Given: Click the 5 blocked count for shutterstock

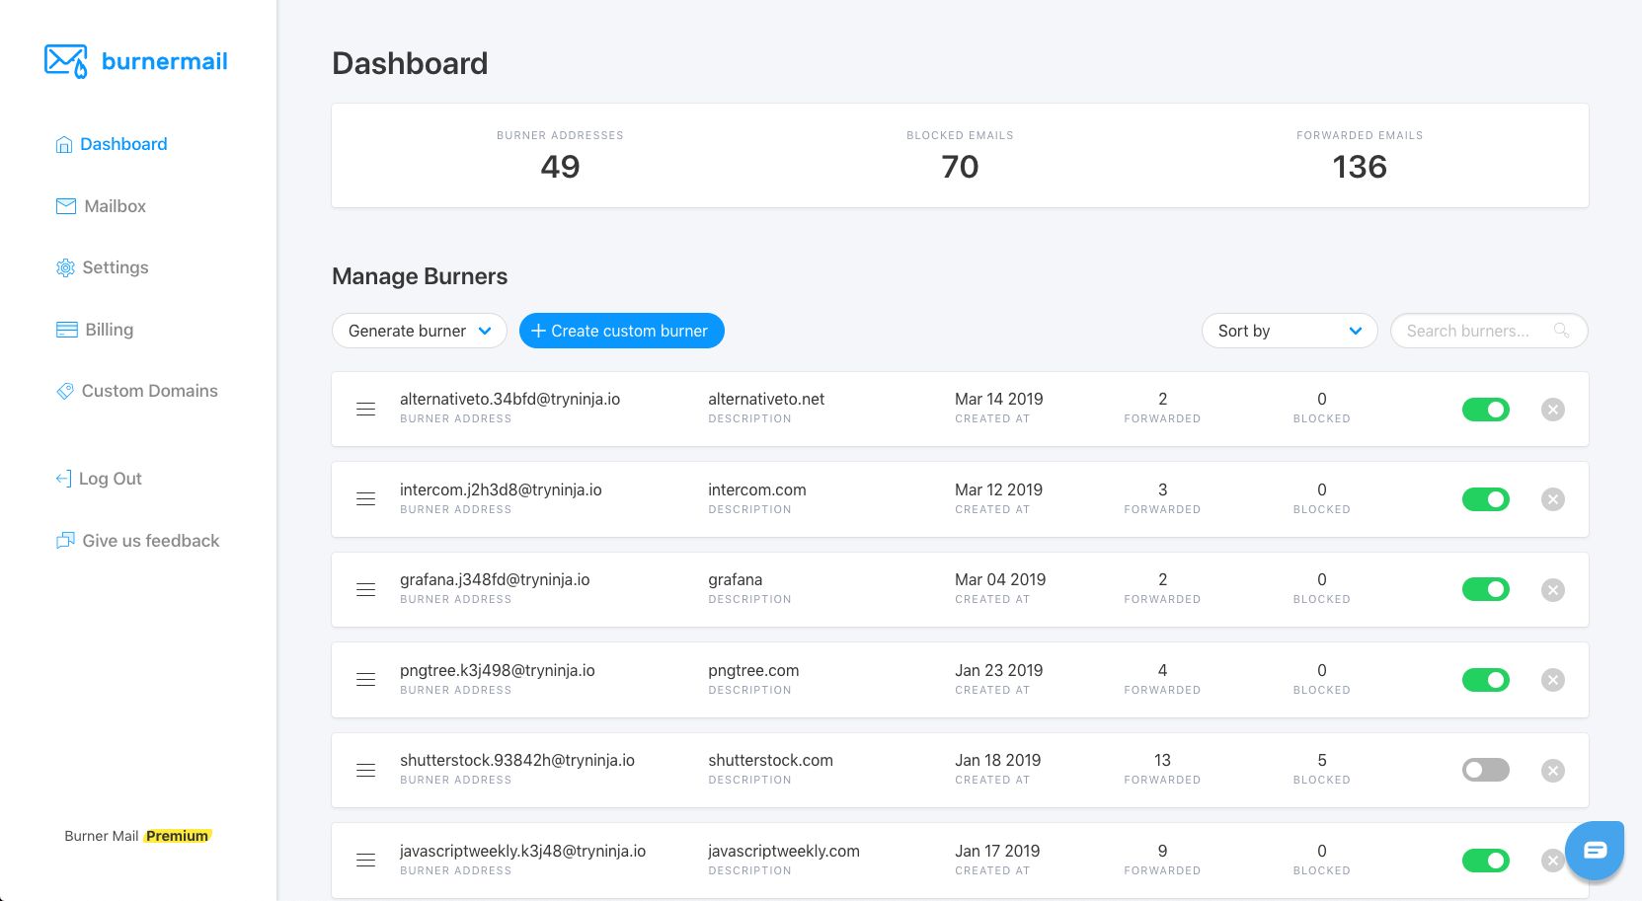Looking at the screenshot, I should coord(1322,760).
